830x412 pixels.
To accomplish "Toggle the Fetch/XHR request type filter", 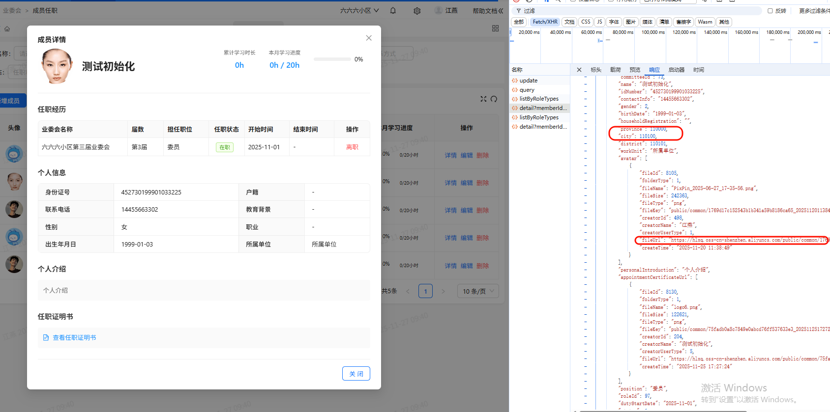I will (x=545, y=22).
